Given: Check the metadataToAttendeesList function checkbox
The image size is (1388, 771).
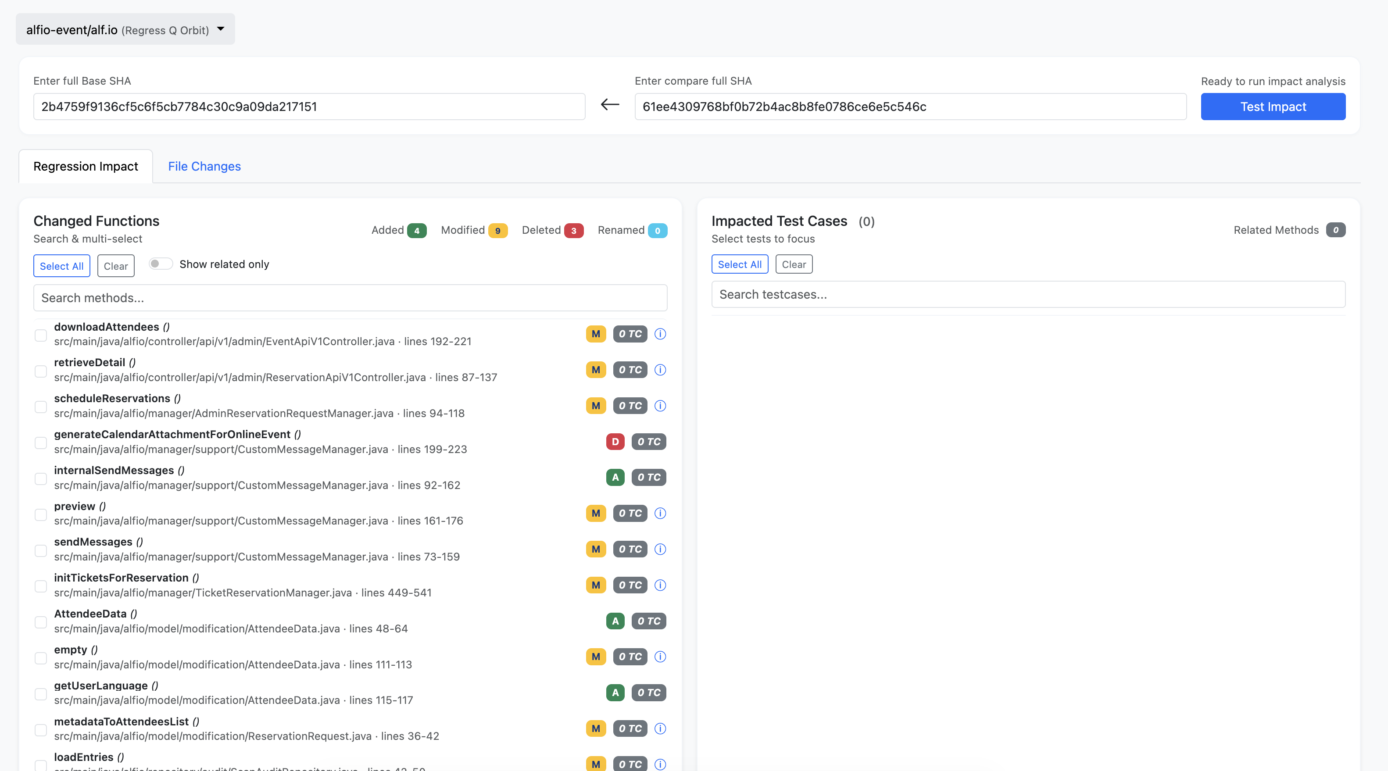Looking at the screenshot, I should click(x=40, y=730).
